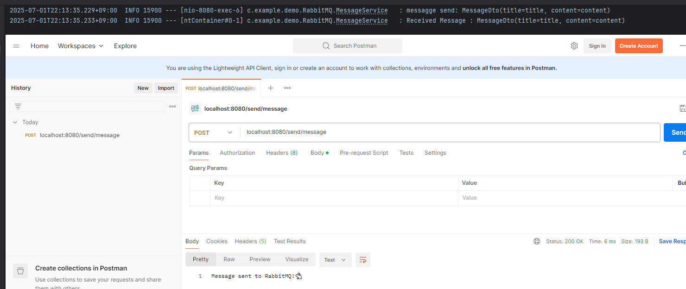The width and height of the screenshot is (686, 289).
Task: Switch to the Authorization tab
Action: pyautogui.click(x=237, y=153)
